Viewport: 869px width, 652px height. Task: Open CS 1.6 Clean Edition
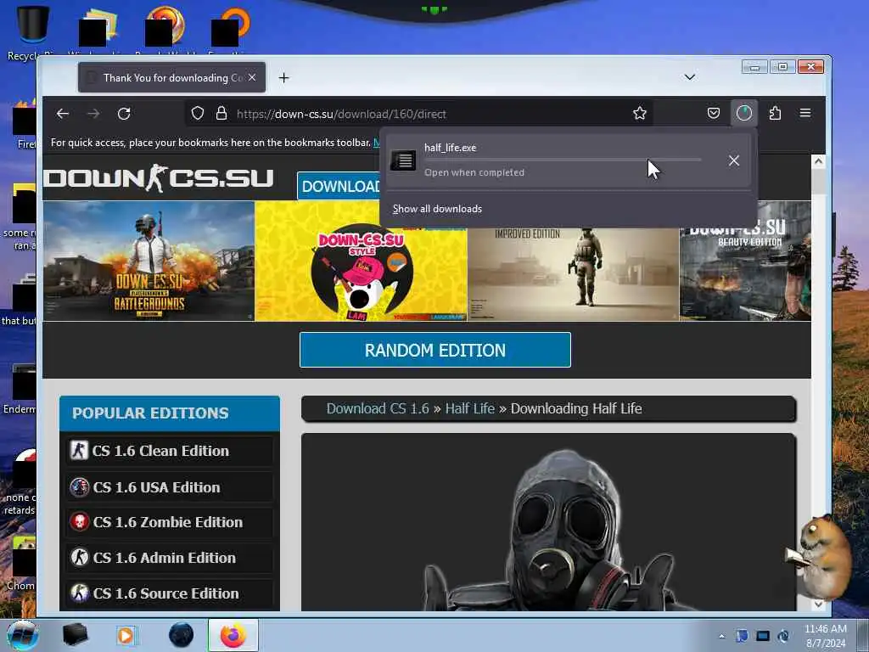(170, 451)
